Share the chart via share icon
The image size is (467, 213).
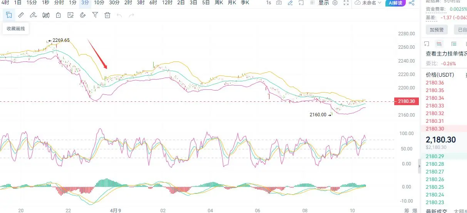[412, 3]
